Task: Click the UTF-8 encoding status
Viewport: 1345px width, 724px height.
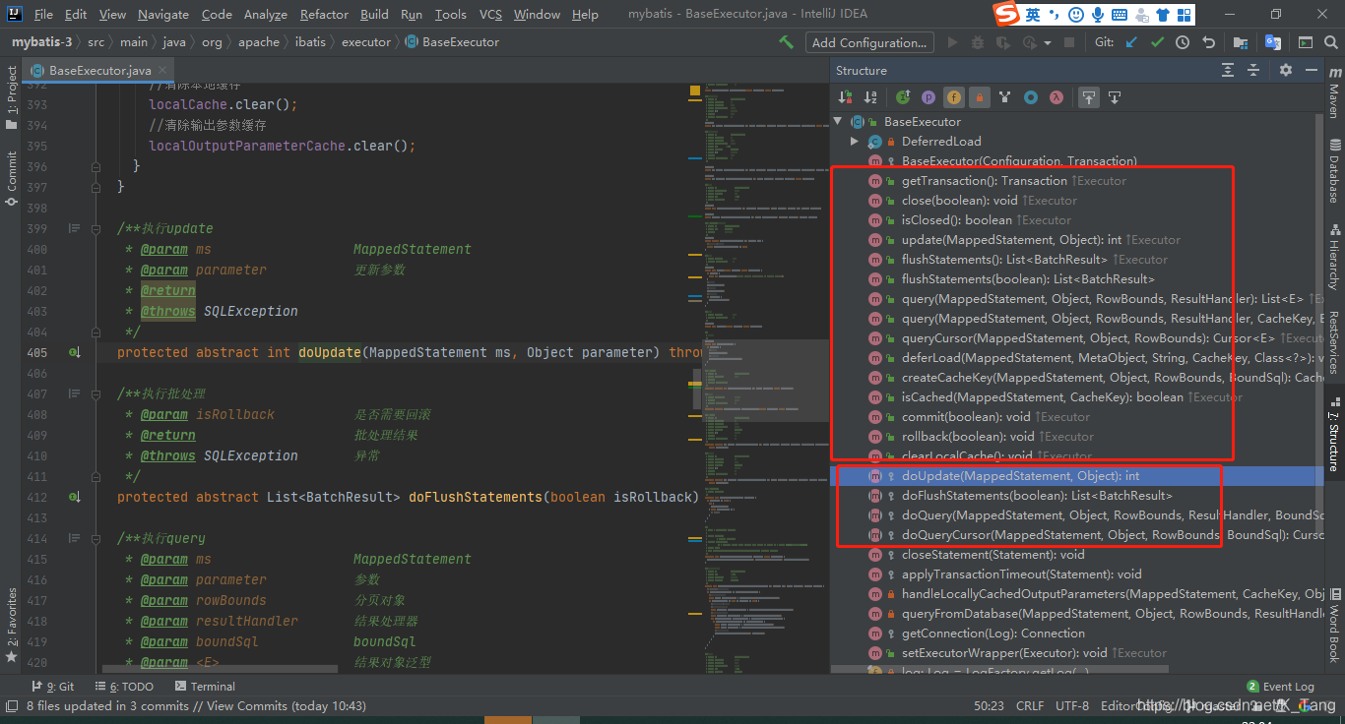Action: pyautogui.click(x=1072, y=706)
